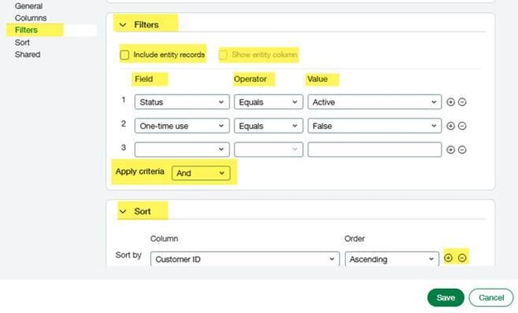The height and width of the screenshot is (313, 518).
Task: Enable Include entity records checkbox
Action: pyautogui.click(x=124, y=55)
